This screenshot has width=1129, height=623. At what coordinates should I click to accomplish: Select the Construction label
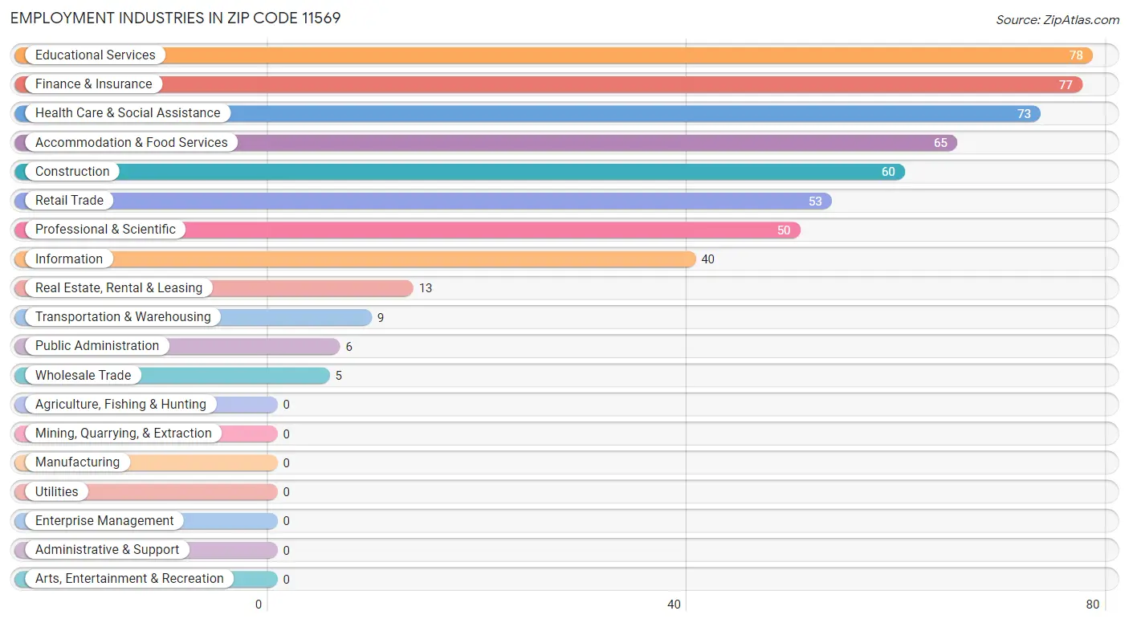pos(72,172)
